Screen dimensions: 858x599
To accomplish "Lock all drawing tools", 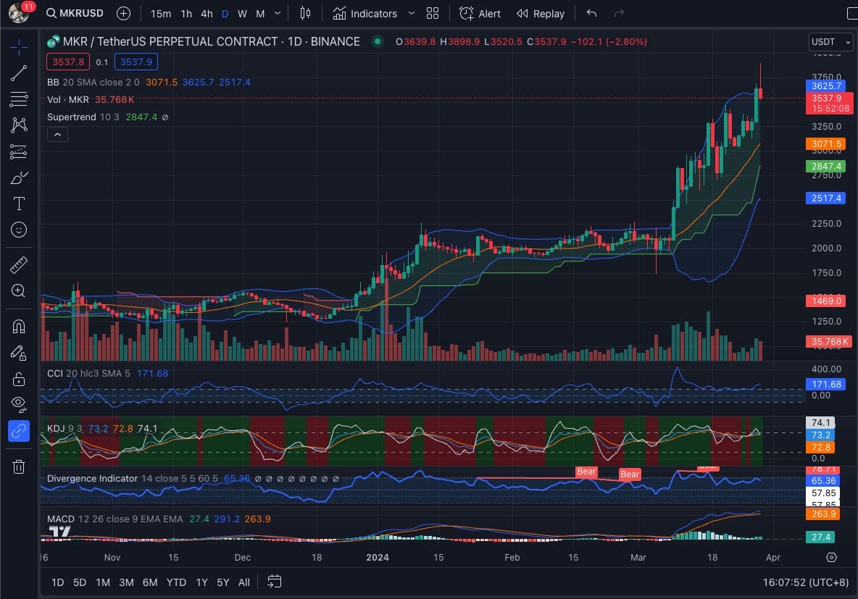I will [x=19, y=378].
